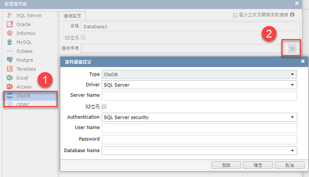This screenshot has height=177, width=309.
Task: Expand the Database Name dropdown
Action: tap(292, 151)
